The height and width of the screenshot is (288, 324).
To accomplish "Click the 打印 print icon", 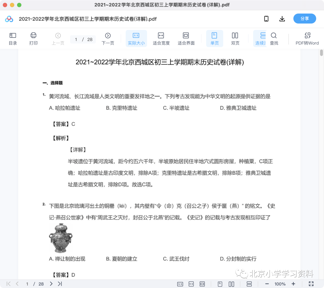I will 33,39.
